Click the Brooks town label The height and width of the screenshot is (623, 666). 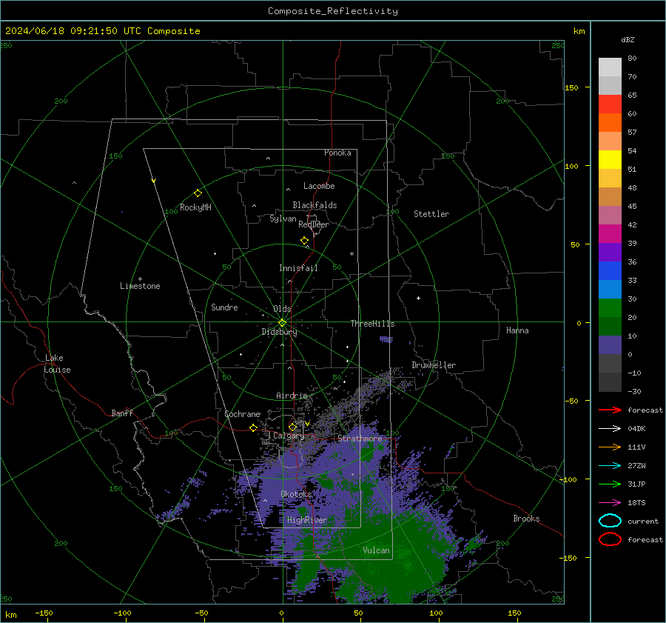coord(526,519)
